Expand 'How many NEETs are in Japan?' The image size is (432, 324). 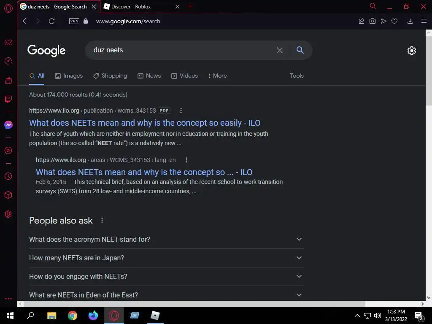[166, 258]
